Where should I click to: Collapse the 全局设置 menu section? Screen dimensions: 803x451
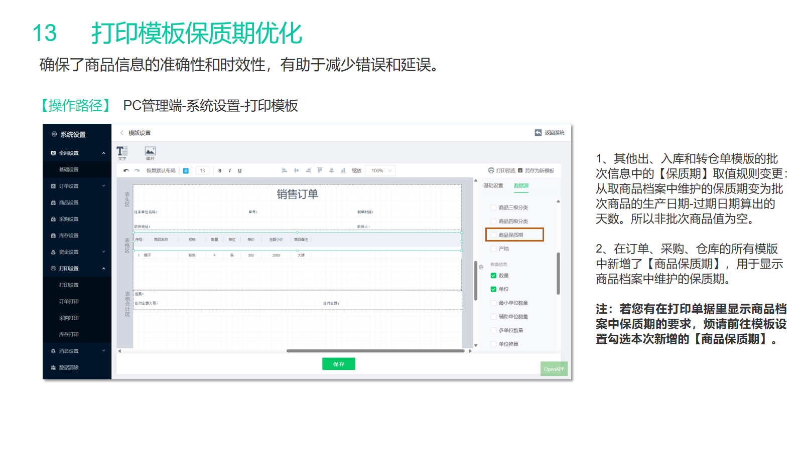coord(104,153)
